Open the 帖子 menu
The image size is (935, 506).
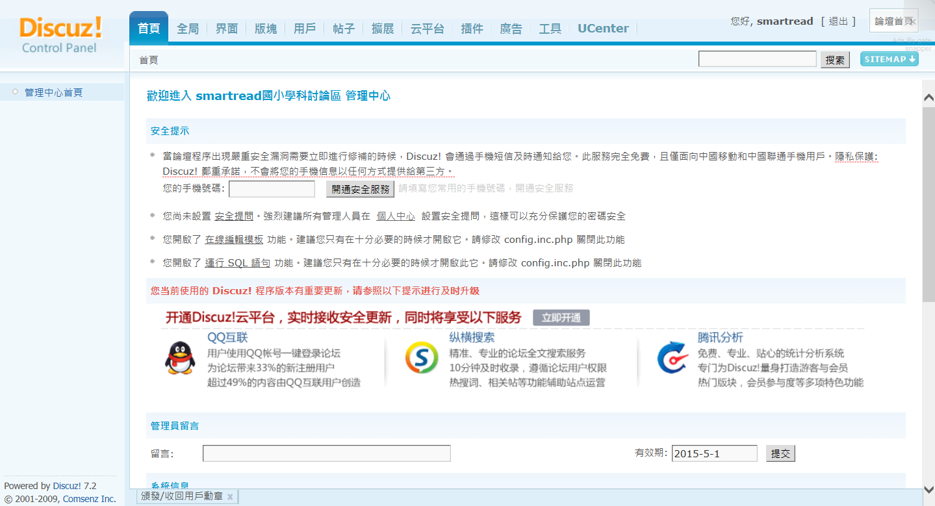pos(344,29)
